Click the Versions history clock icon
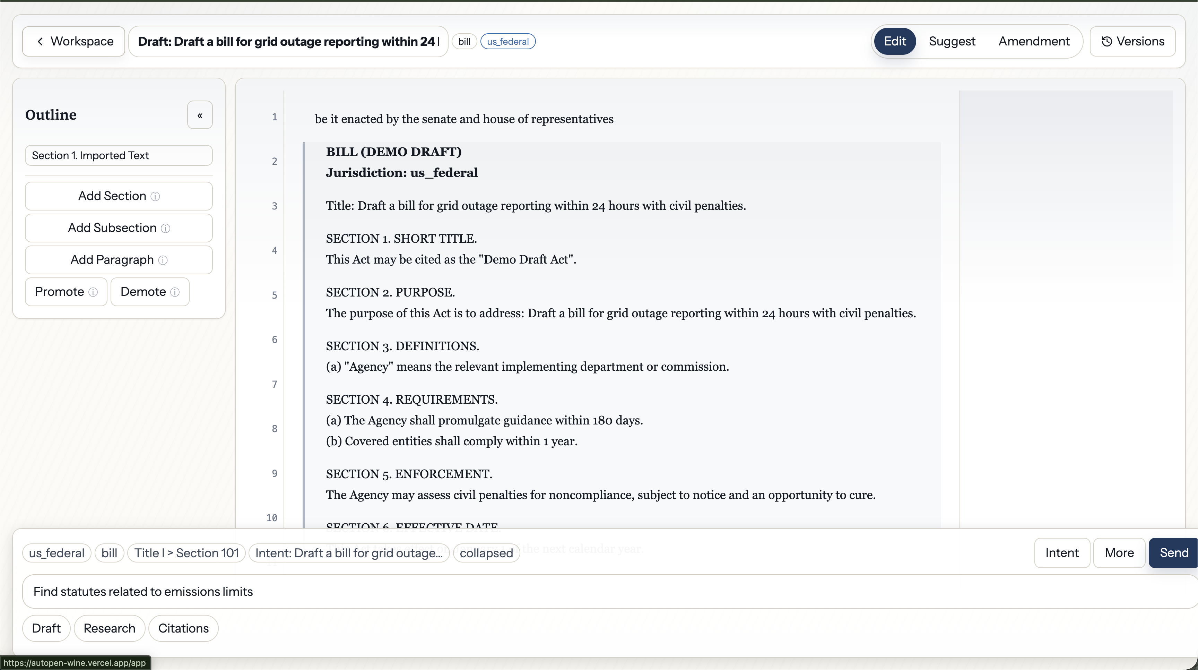Viewport: 1198px width, 670px height. (1107, 41)
